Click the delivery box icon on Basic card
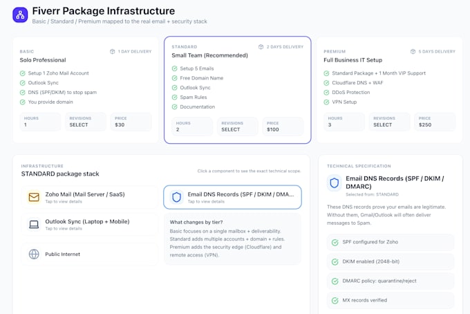Image resolution: width=470 pixels, height=314 pixels. pos(113,52)
